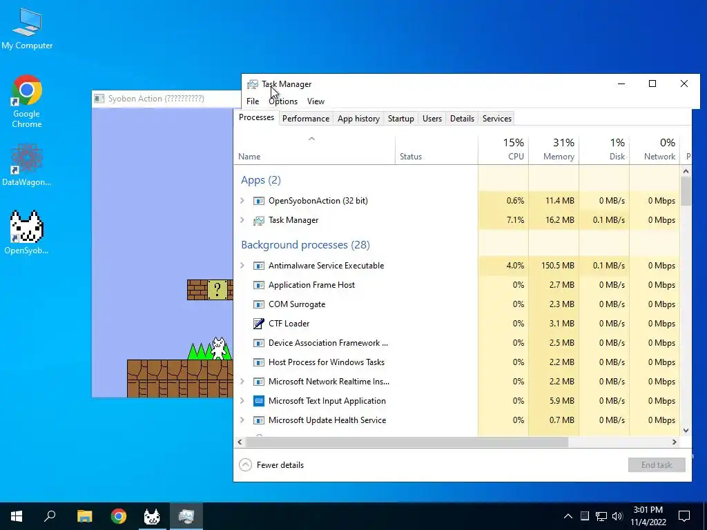Show hidden tray icons chevron
The width and height of the screenshot is (707, 530).
pyautogui.click(x=568, y=516)
